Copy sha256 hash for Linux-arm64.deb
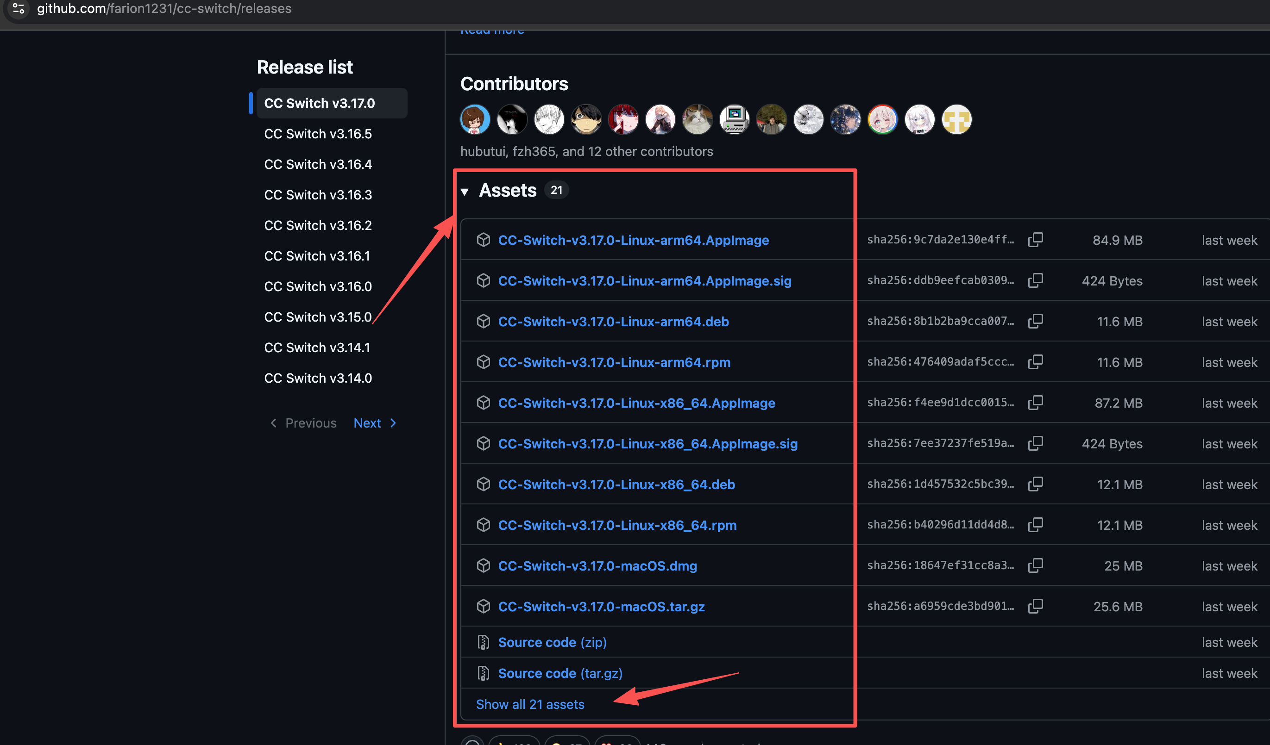 (1035, 321)
